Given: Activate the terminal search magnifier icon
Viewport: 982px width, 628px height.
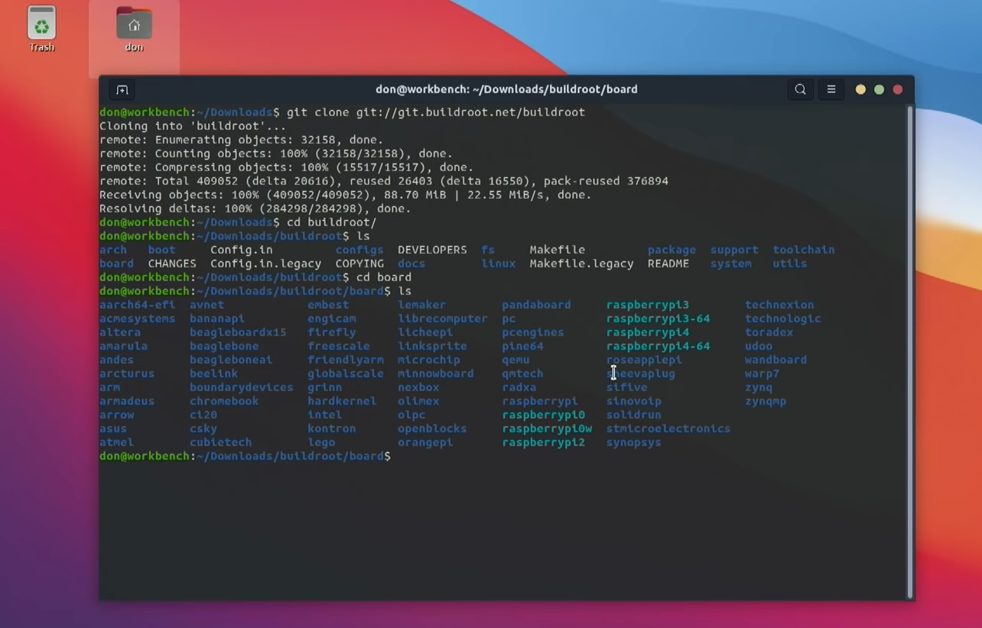Looking at the screenshot, I should [x=800, y=89].
